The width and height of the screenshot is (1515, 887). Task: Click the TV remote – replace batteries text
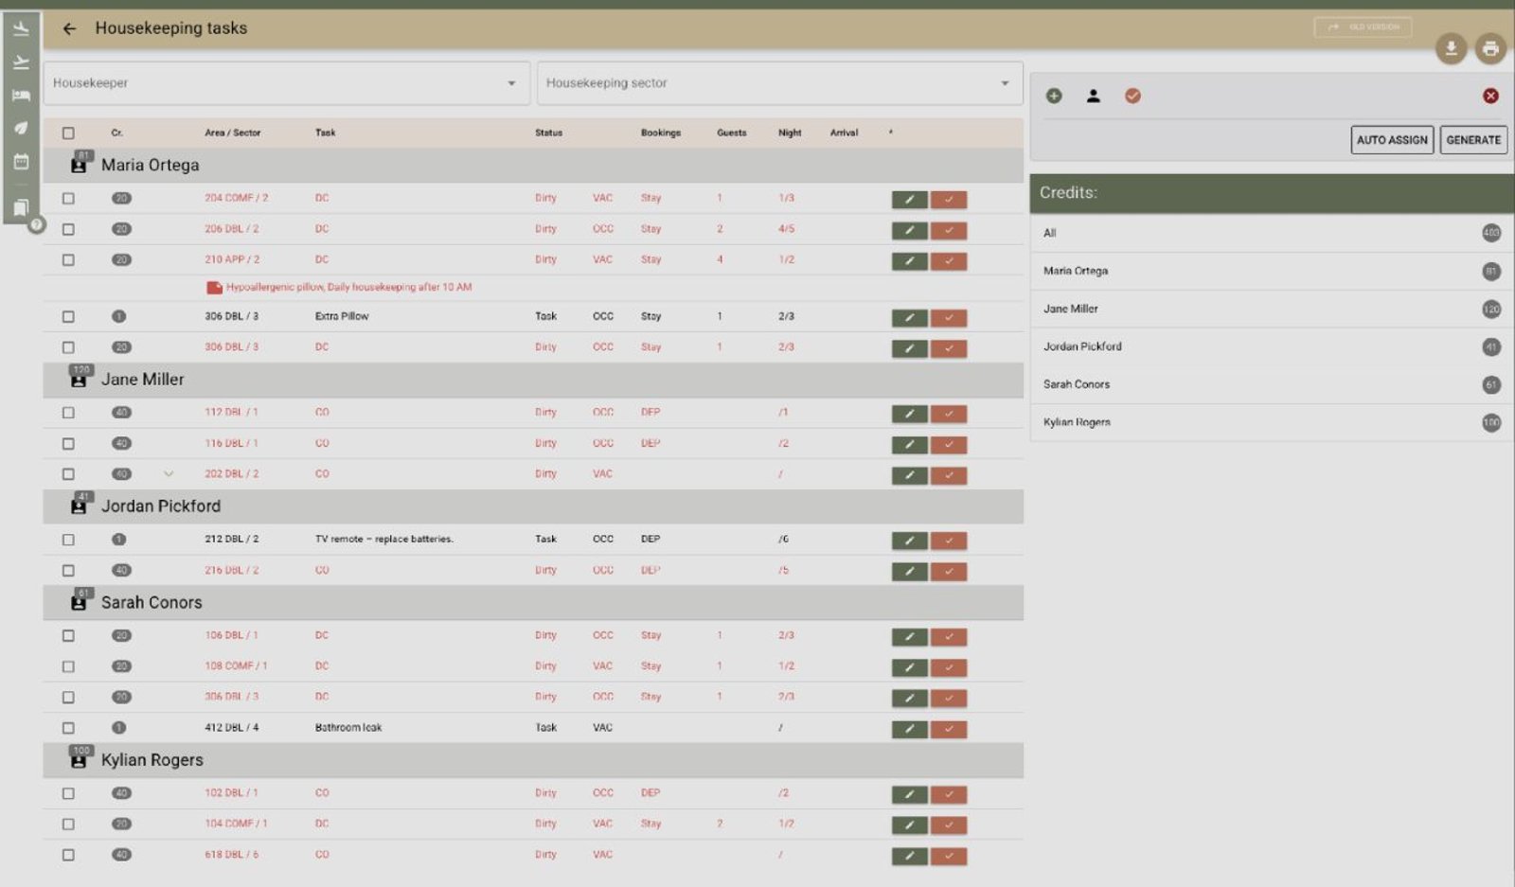point(383,540)
